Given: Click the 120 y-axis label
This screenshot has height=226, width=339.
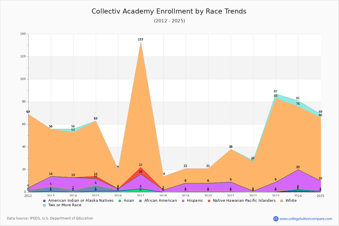Looking at the screenshot, I should [23, 56].
